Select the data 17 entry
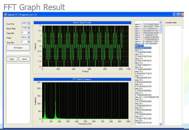This screenshot has width=189, height=130. click(x=143, y=77)
